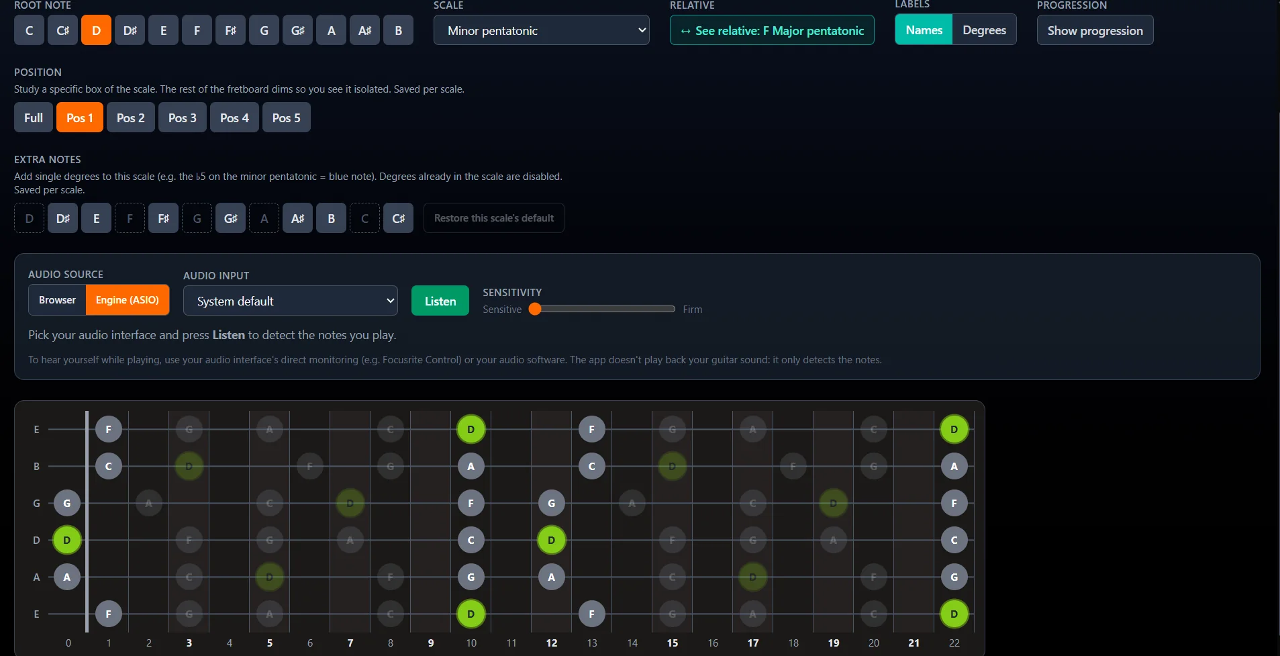Click C note at fret 22, D string
The height and width of the screenshot is (656, 1280).
coord(954,540)
